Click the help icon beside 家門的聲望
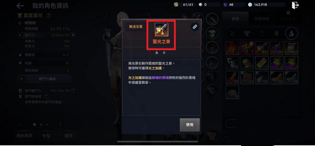 click(46, 97)
